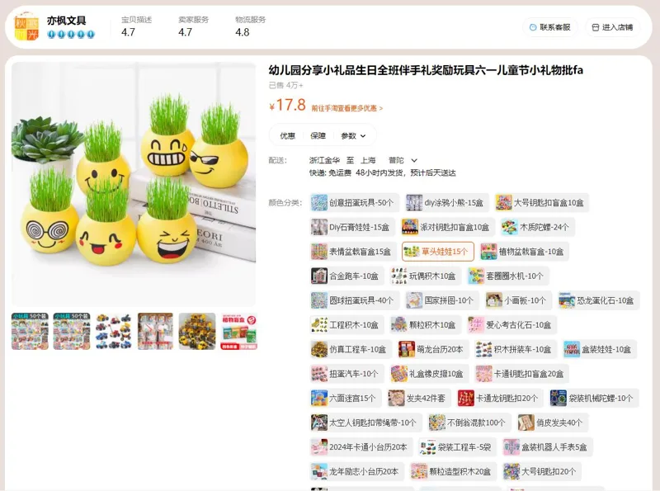
Task: Click the 颗粒积木10盒 variant image icon
Action: click(x=399, y=325)
